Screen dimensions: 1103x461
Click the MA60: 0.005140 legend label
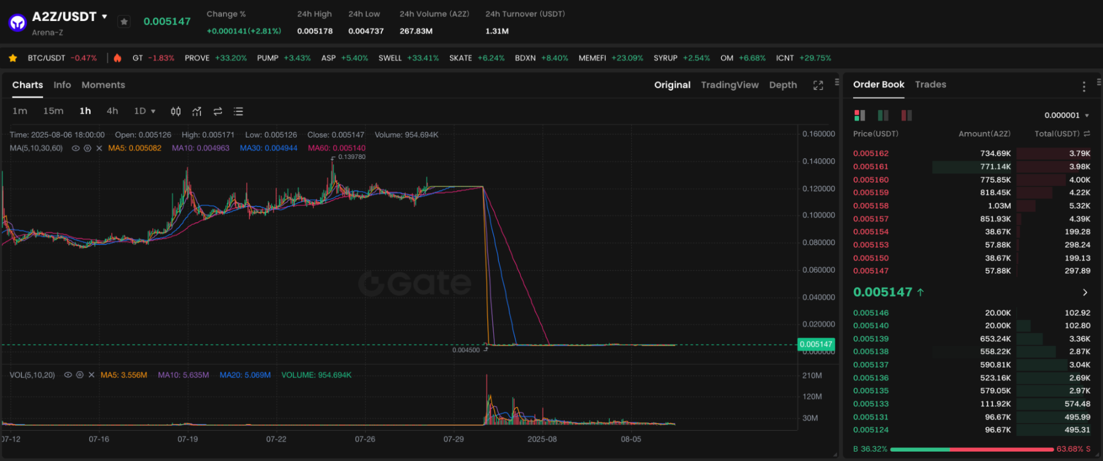tap(337, 149)
